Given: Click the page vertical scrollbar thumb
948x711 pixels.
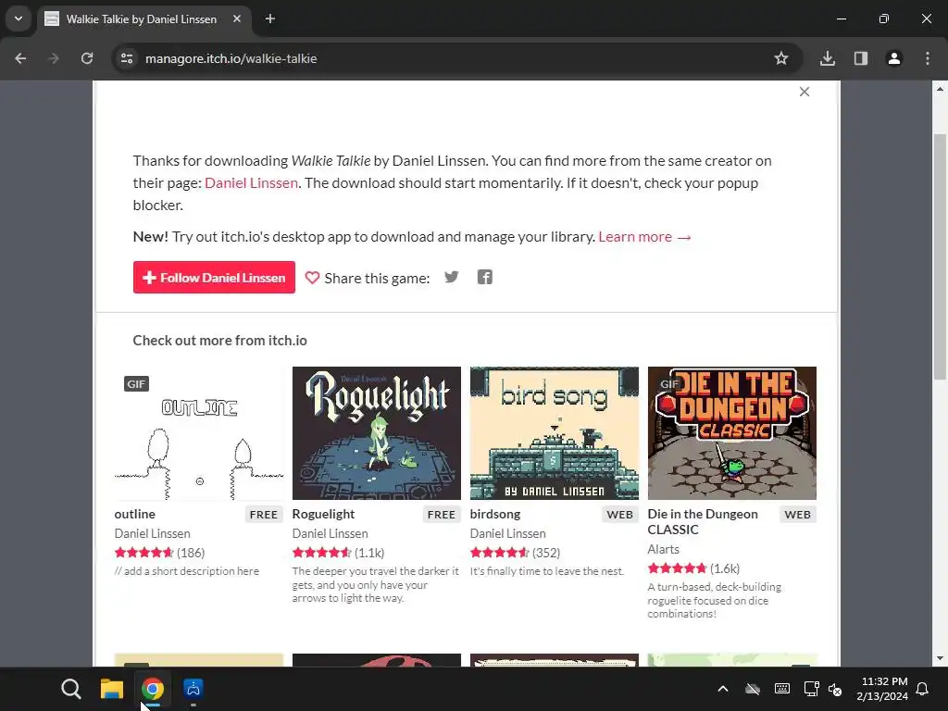Looking at the screenshot, I should [940, 256].
